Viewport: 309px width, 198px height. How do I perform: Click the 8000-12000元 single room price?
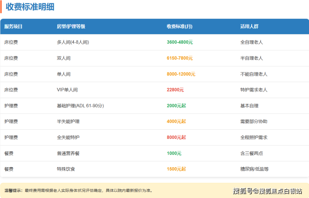click(181, 74)
